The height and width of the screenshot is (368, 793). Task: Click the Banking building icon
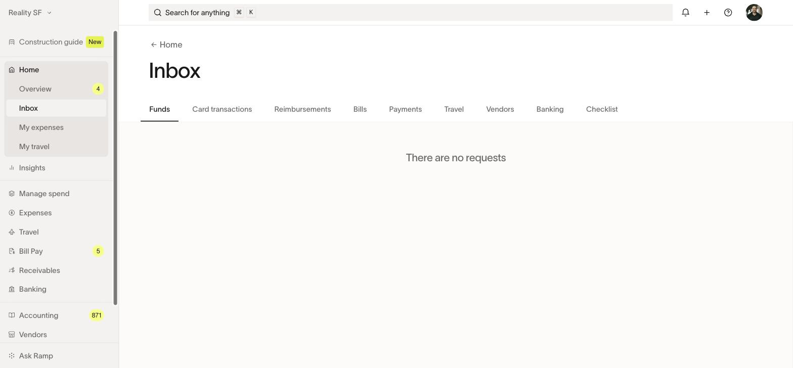pyautogui.click(x=12, y=289)
